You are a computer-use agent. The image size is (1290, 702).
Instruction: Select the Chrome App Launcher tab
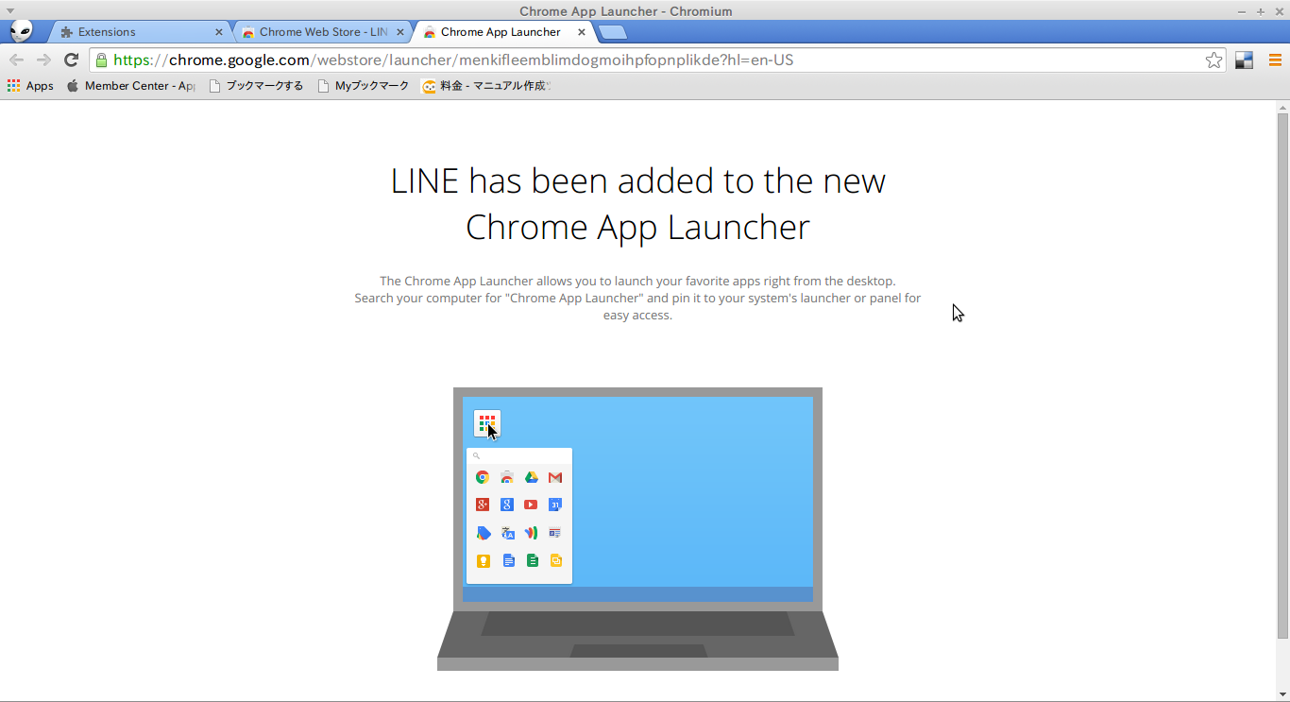click(502, 32)
